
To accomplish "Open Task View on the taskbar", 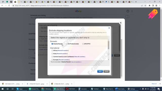I will pos(12,89).
